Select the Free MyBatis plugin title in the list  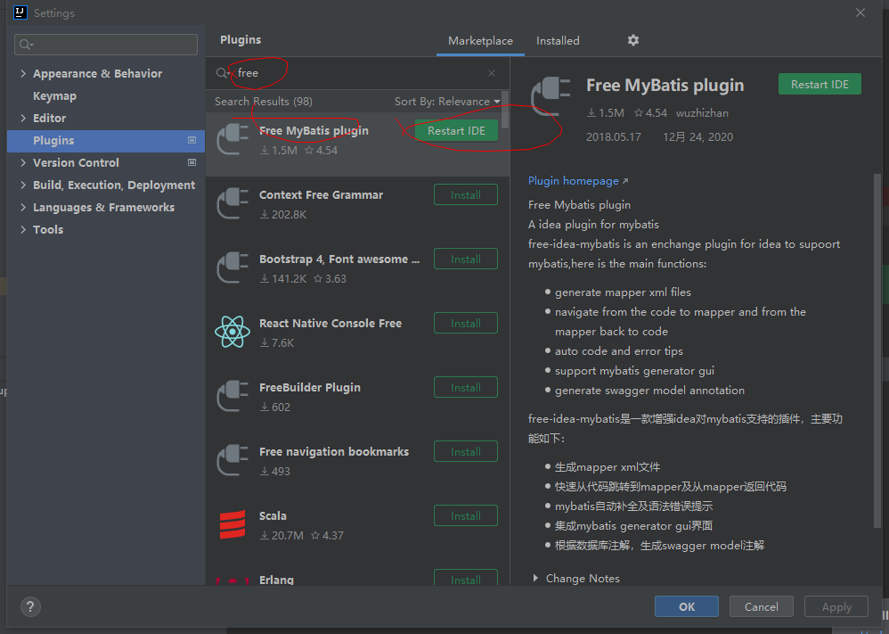(x=314, y=130)
